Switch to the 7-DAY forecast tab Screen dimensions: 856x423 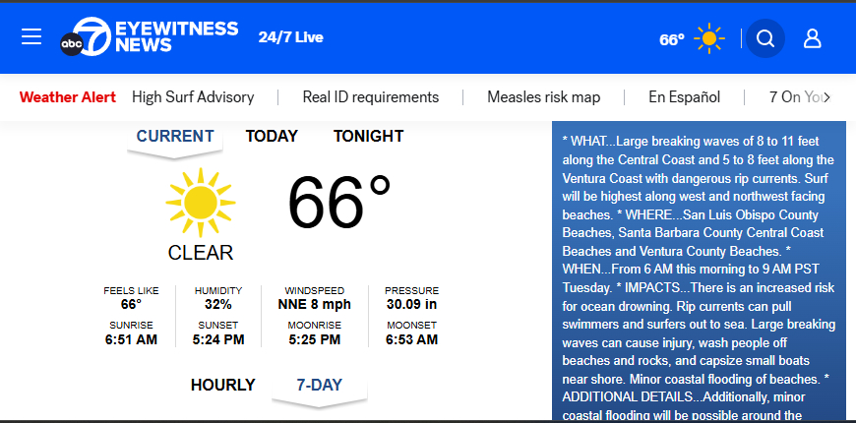320,385
